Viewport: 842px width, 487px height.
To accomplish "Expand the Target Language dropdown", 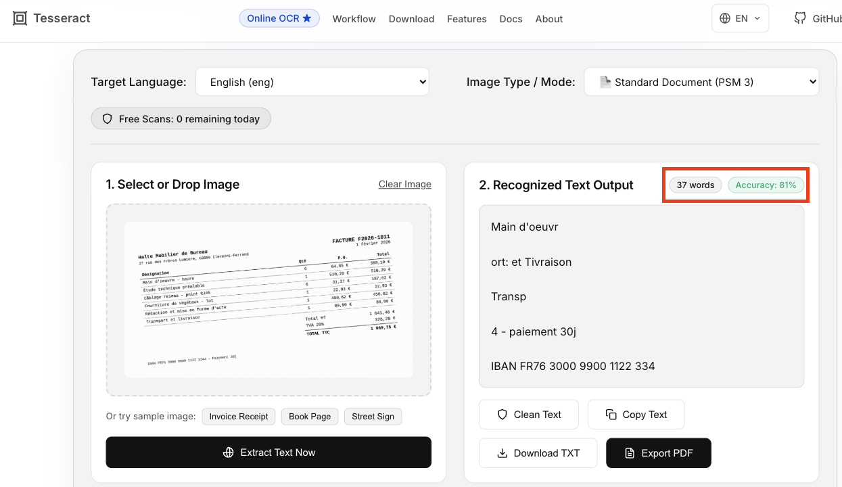I will [x=312, y=82].
